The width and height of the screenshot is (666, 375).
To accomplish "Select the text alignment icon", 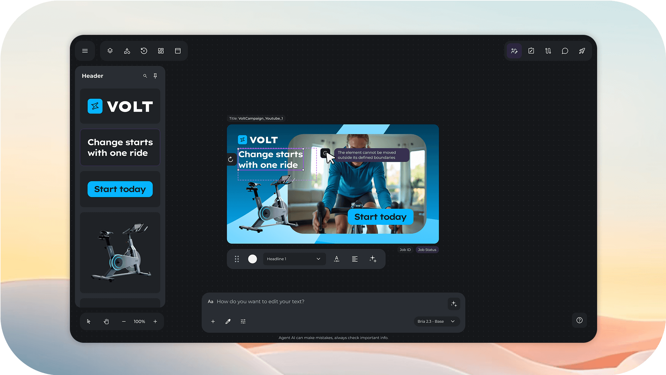I will tap(355, 259).
